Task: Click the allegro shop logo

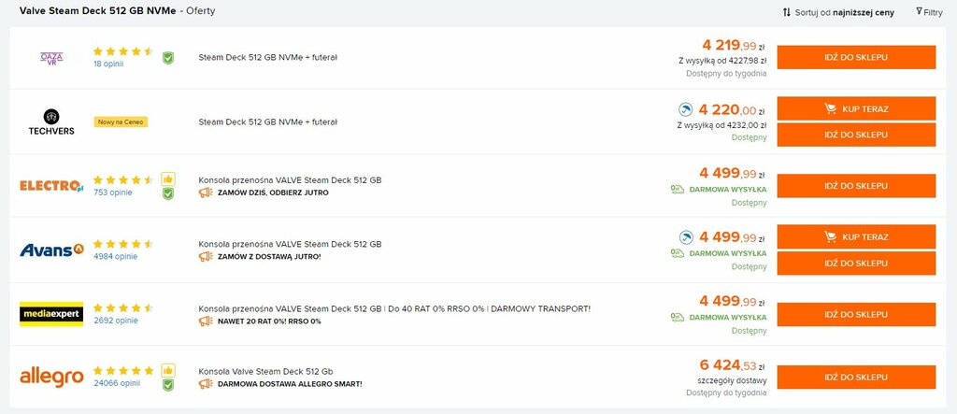Action: click(x=51, y=377)
